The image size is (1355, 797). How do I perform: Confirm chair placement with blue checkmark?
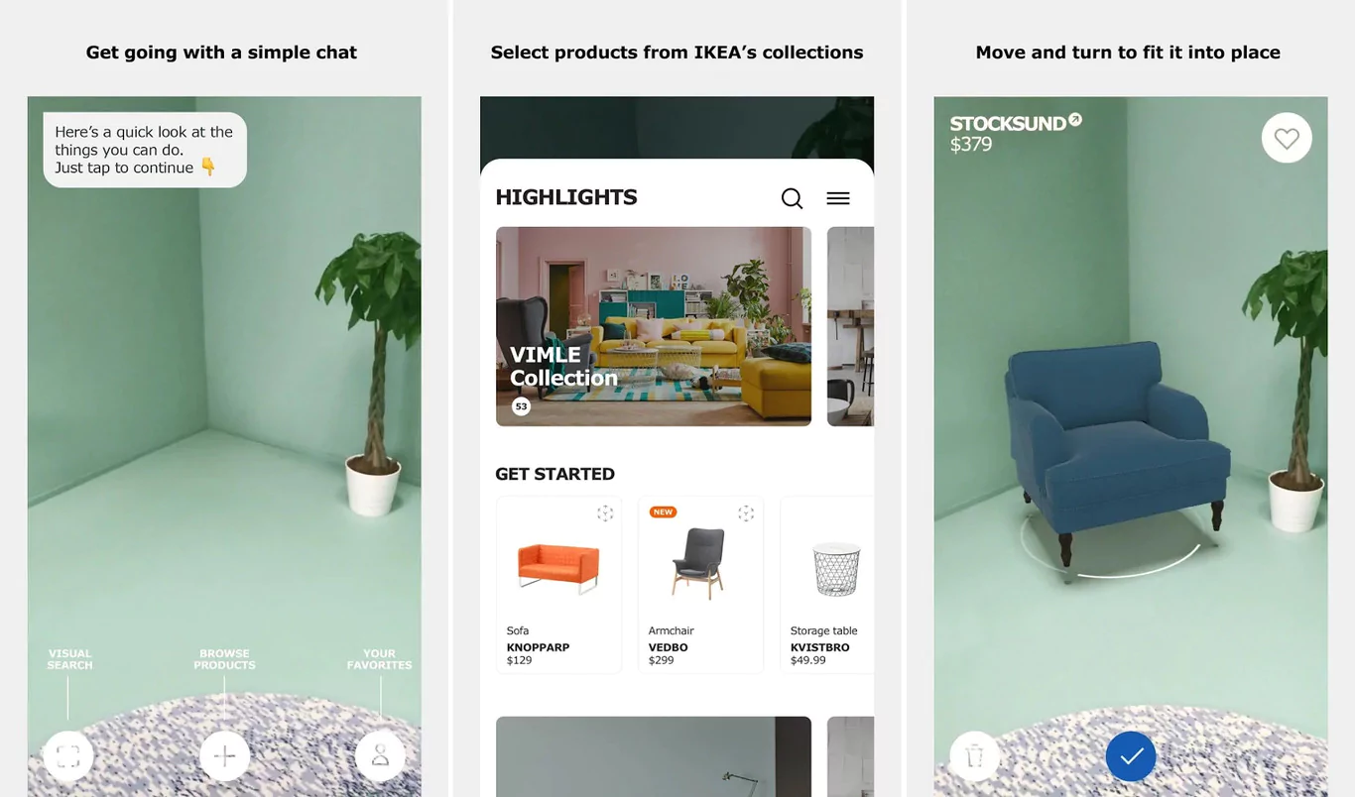coord(1131,756)
